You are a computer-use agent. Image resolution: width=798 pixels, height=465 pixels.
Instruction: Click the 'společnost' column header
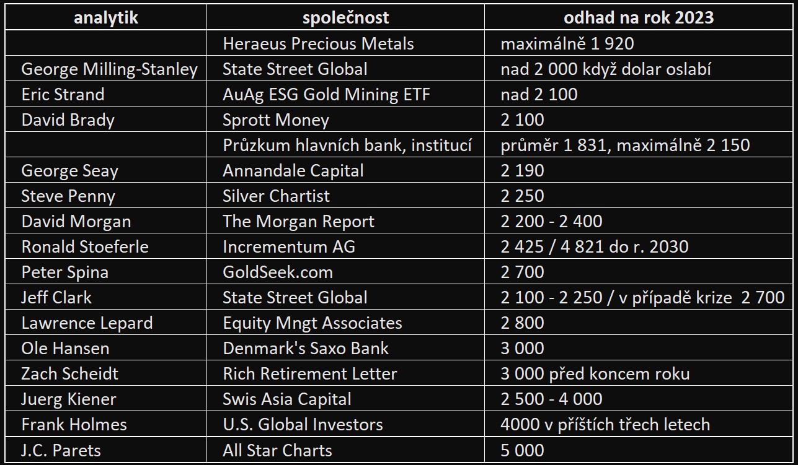pos(345,17)
